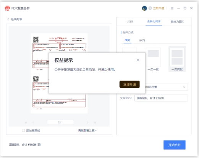Viewport: 199px width, 158px height.
Task: Switch to the 打印 tab
Action: (x=130, y=22)
